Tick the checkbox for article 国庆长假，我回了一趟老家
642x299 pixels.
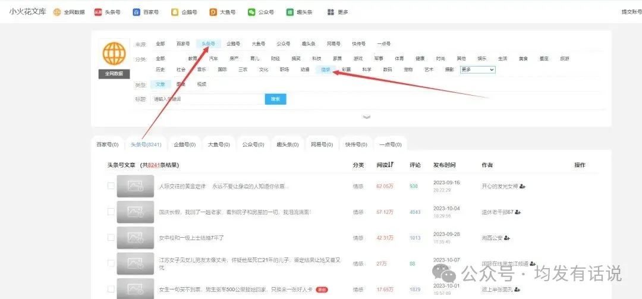pos(111,212)
